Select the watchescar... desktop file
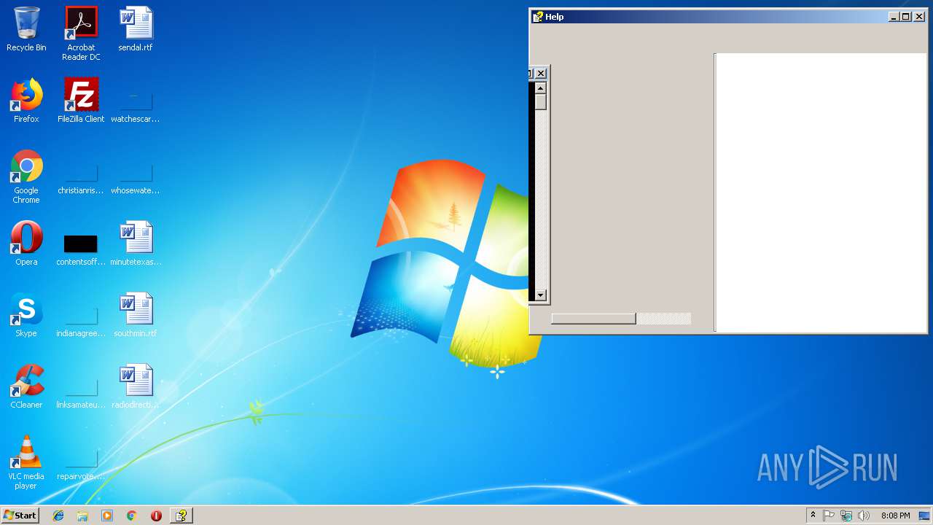 tap(136, 107)
